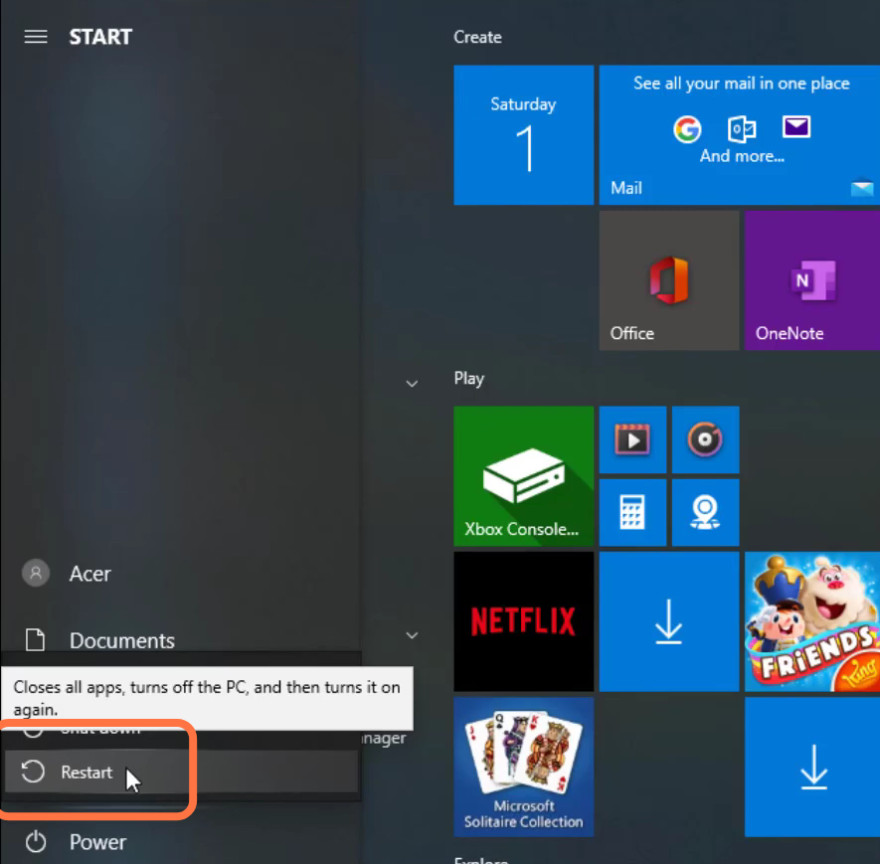Click the START title text
880x864 pixels.
click(x=100, y=37)
